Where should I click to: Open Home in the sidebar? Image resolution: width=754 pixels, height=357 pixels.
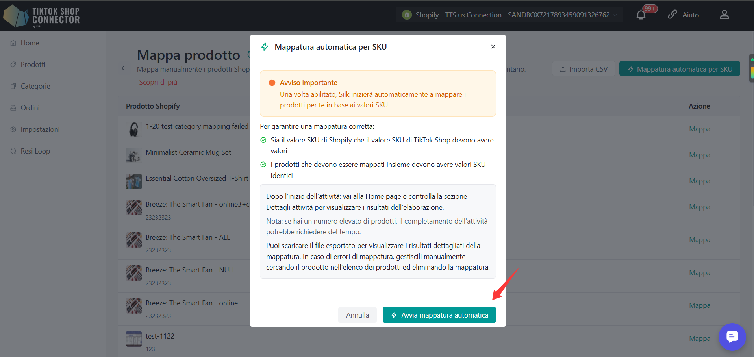(30, 43)
